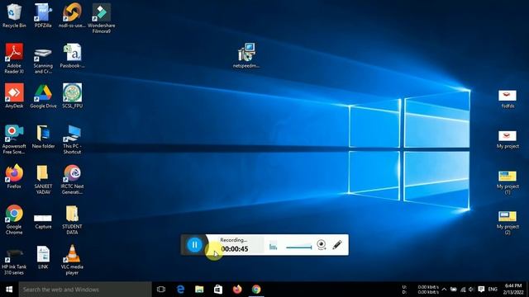
Task: Open Firefox from the taskbar
Action: [237, 290]
